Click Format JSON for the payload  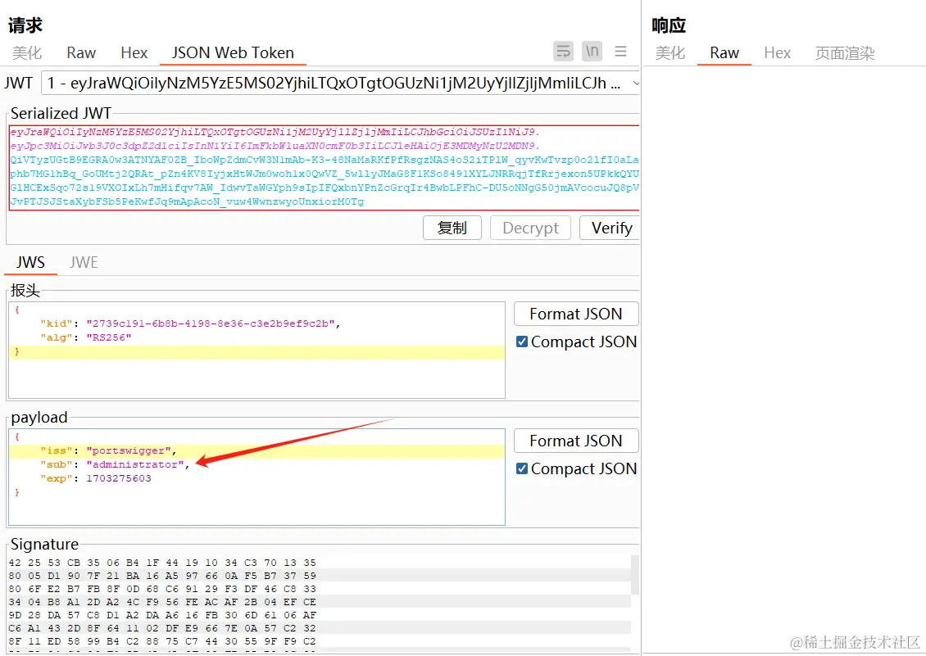click(576, 441)
